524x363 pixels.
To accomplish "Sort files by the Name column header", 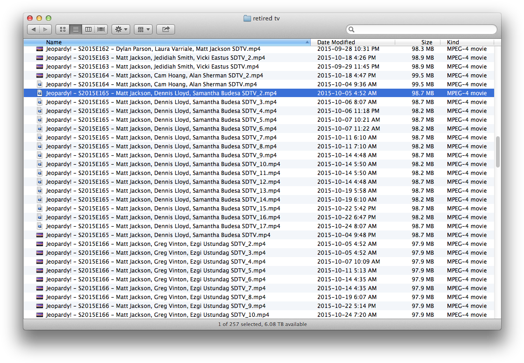I will (x=167, y=42).
